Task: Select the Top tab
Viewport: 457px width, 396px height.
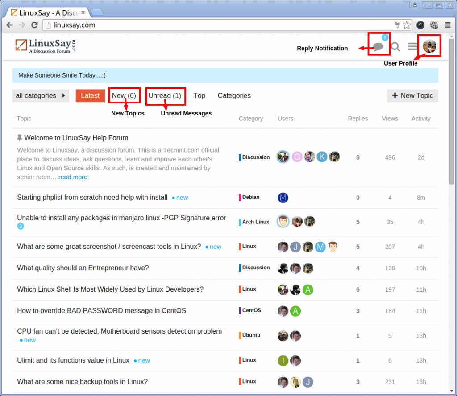Action: (x=199, y=95)
